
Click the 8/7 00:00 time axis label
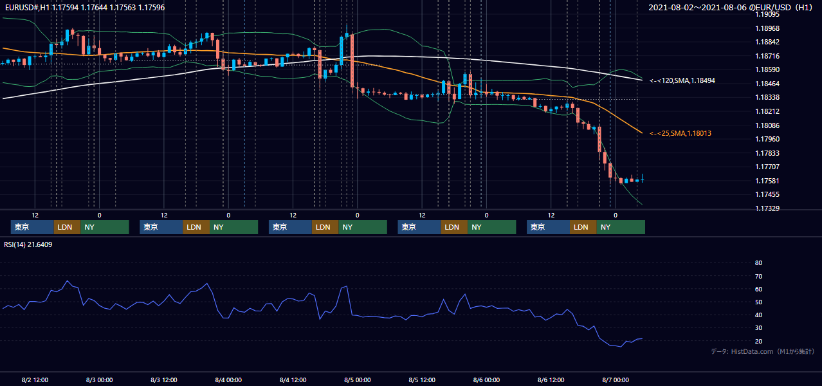click(x=616, y=380)
